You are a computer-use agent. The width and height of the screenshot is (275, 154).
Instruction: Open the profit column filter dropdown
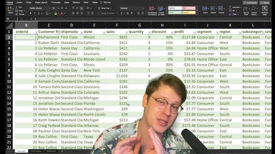pos(195,33)
